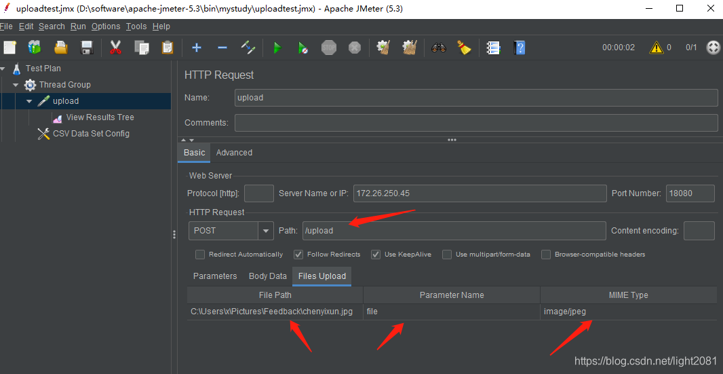Image resolution: width=723 pixels, height=374 pixels.
Task: Enable Browser-compatible headers checkbox
Action: click(x=546, y=255)
